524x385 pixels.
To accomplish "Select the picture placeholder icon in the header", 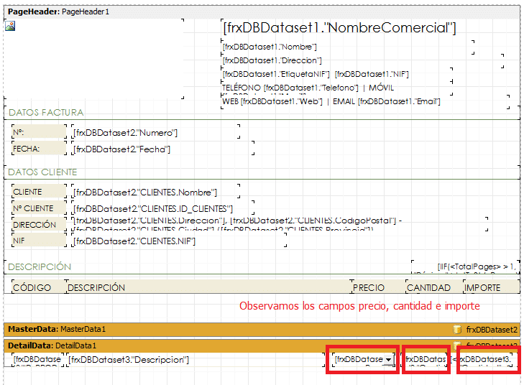I will click(x=10, y=26).
